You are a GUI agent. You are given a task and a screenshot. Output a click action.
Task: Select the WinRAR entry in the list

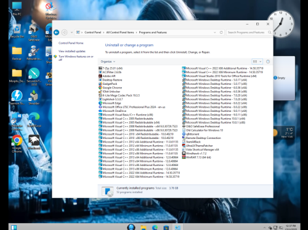point(197,157)
